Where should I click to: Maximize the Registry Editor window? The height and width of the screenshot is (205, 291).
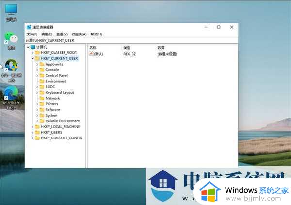click(x=219, y=27)
